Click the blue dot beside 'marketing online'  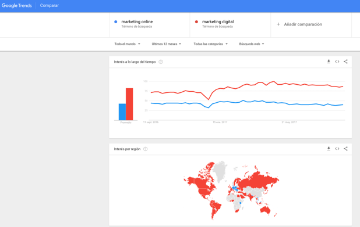pos(116,21)
